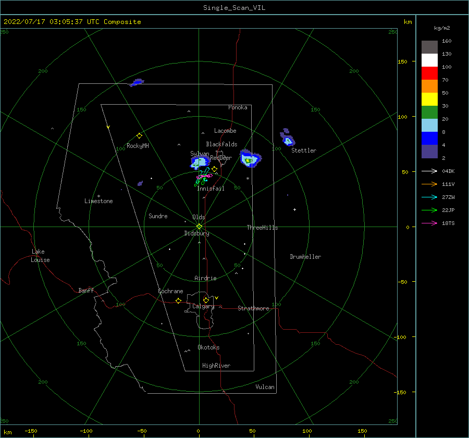Click the Stettler city label
469x438 pixels.
pos(304,151)
